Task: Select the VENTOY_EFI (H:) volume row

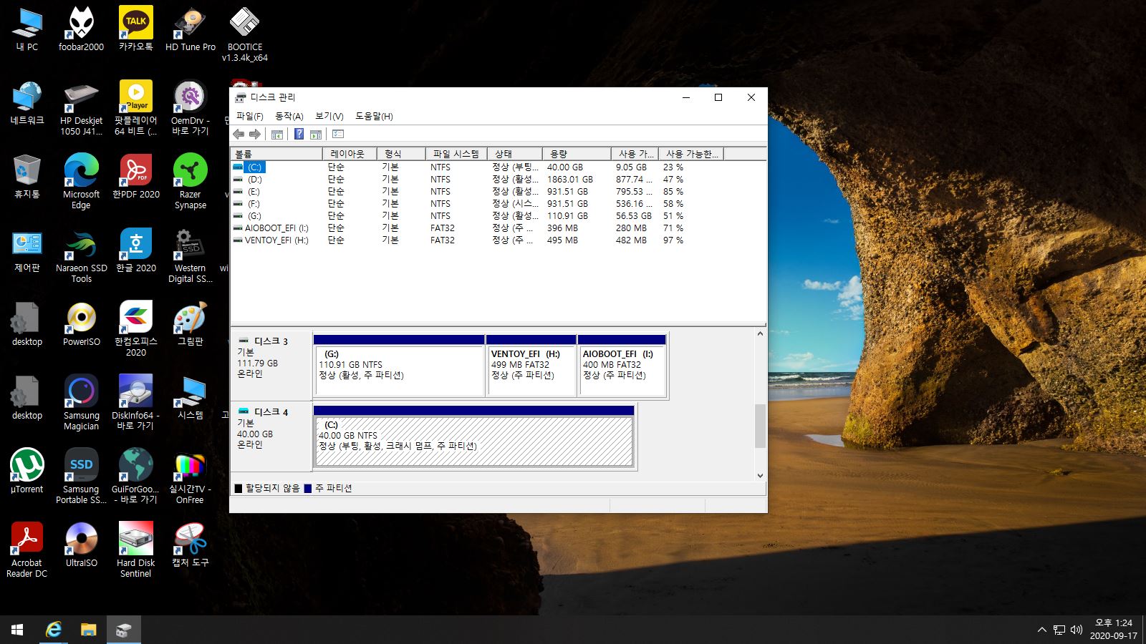Action: (x=498, y=240)
